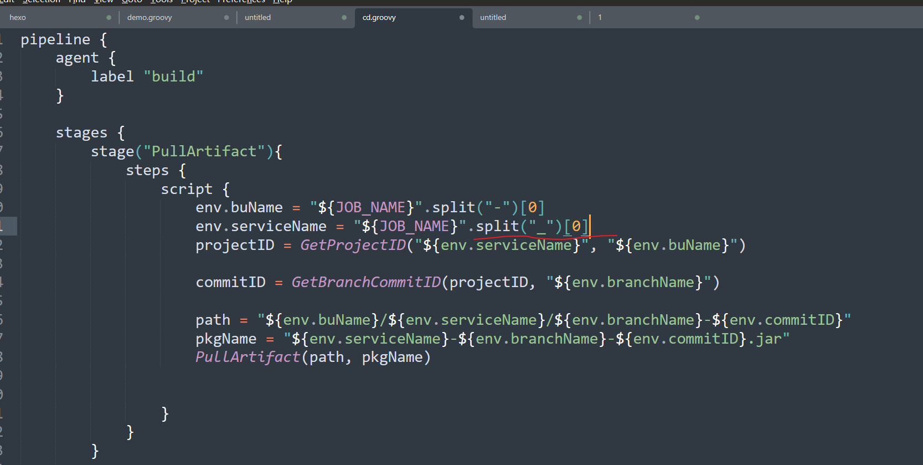This screenshot has width=923, height=465.
Task: Click "${env.branchName}" in the GetBranchCommitID call
Action: (628, 283)
